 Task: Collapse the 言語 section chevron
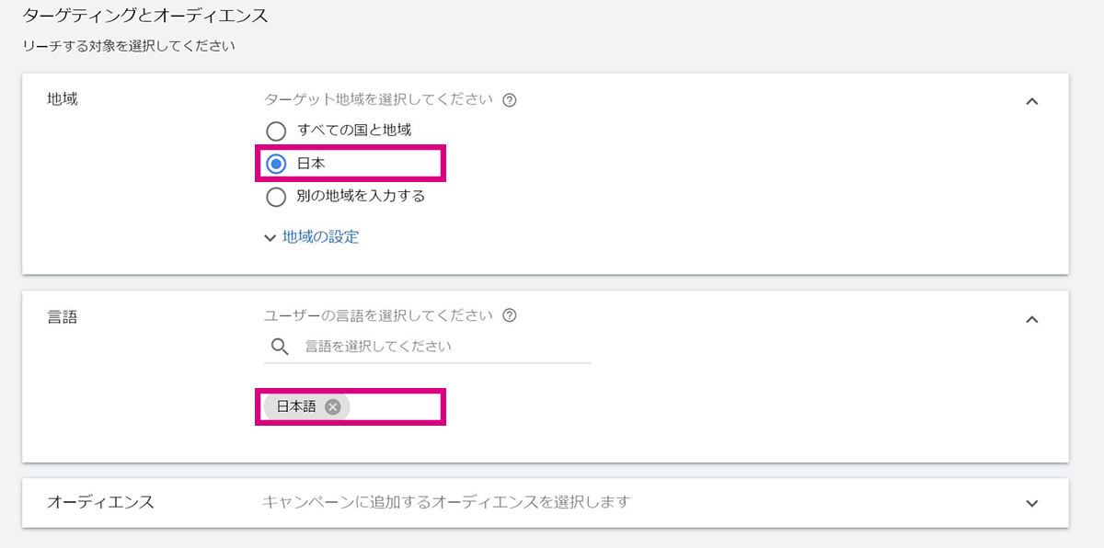pyautogui.click(x=1032, y=319)
